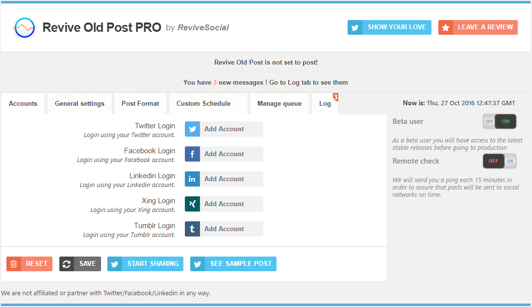
Task: Click Start Sharing button
Action: point(145,264)
